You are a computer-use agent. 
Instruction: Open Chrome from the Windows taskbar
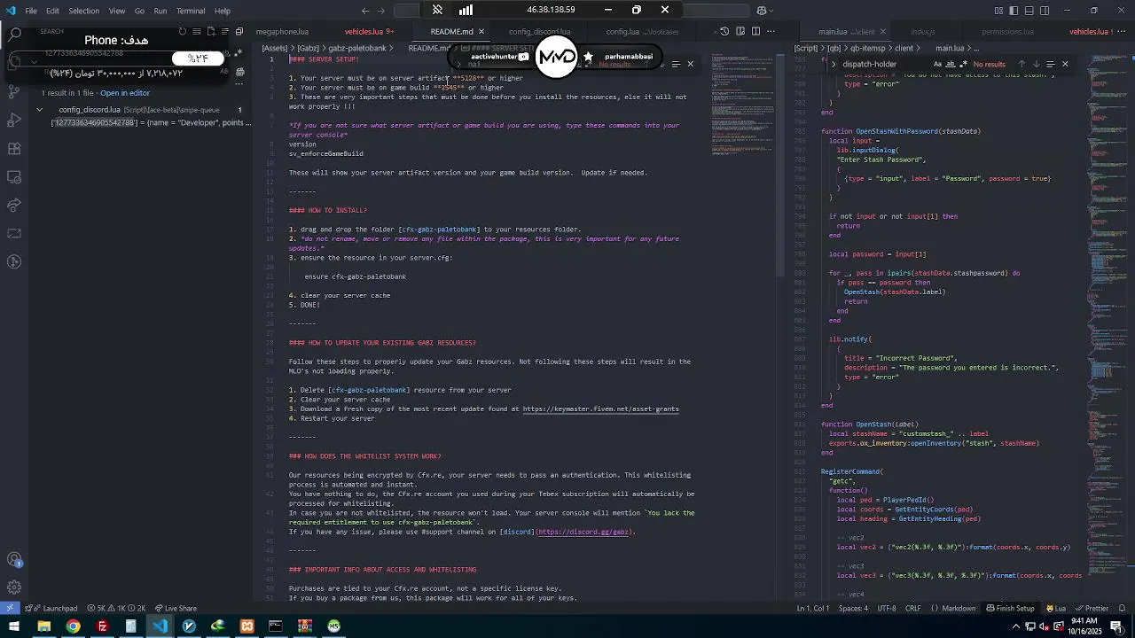coord(73,626)
